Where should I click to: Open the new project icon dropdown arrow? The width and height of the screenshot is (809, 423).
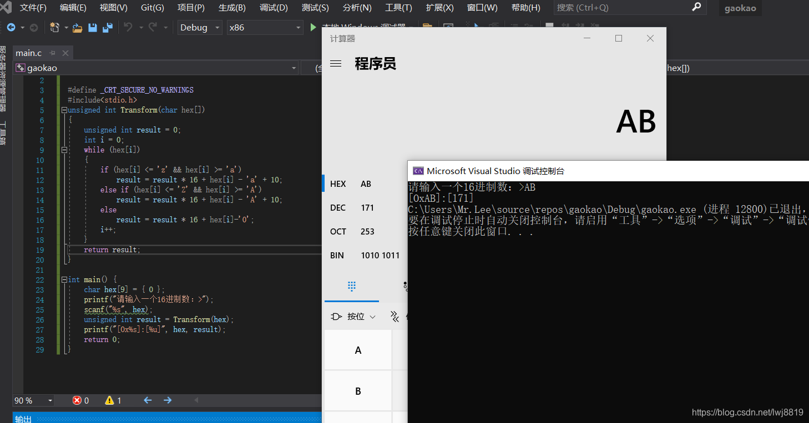[x=66, y=28]
